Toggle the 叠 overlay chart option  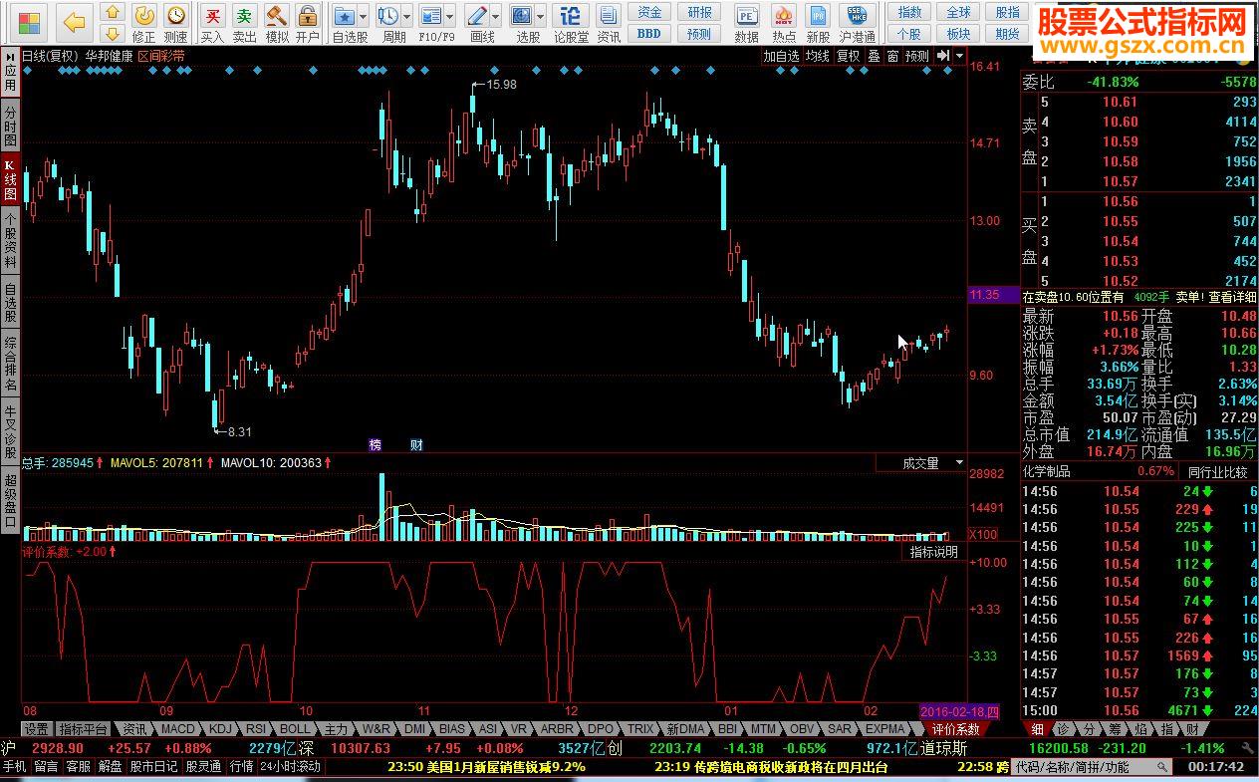[x=874, y=57]
